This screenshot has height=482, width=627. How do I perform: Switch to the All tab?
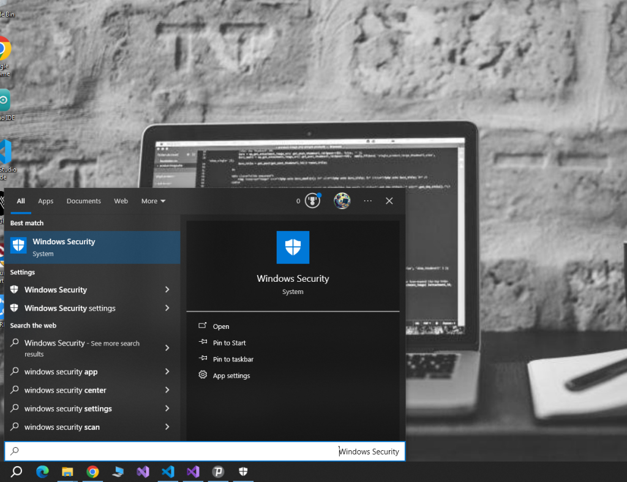click(x=21, y=201)
